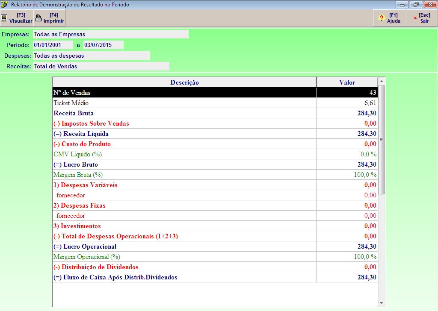Open Ajuda help with question mark icon
This screenshot has height=311, width=438.
click(382, 18)
